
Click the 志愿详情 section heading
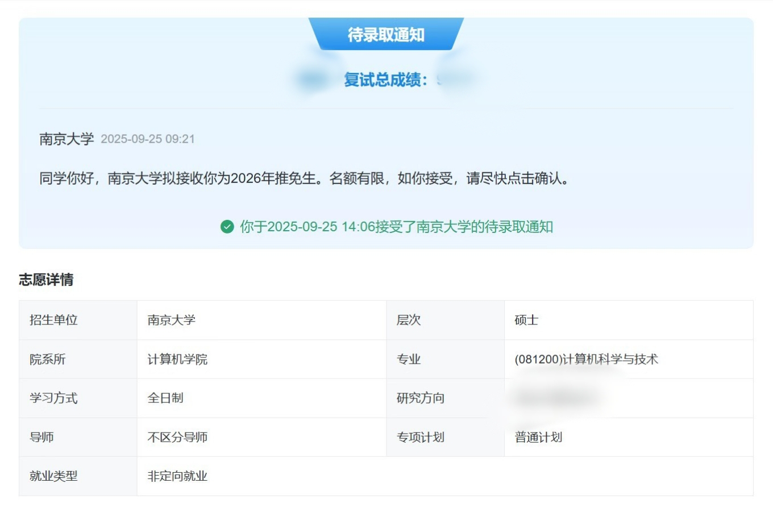[x=46, y=280]
